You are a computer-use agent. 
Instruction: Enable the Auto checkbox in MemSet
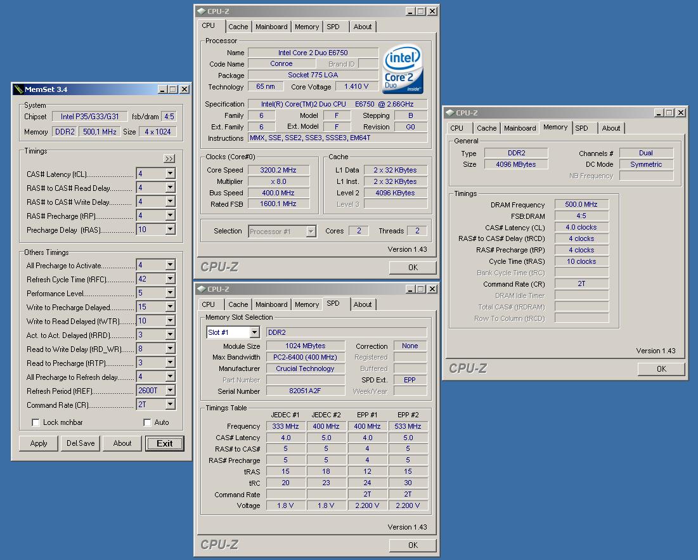147,422
